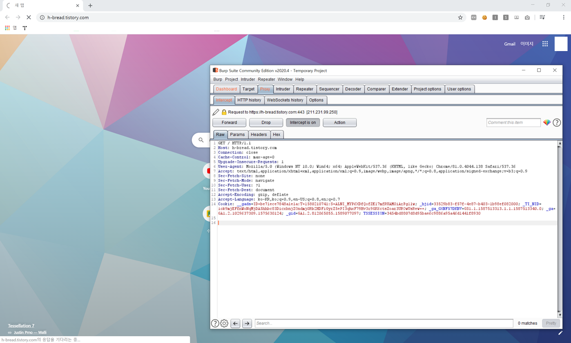Click the help icon next to comment field
This screenshot has height=343, width=571.
coord(557,123)
